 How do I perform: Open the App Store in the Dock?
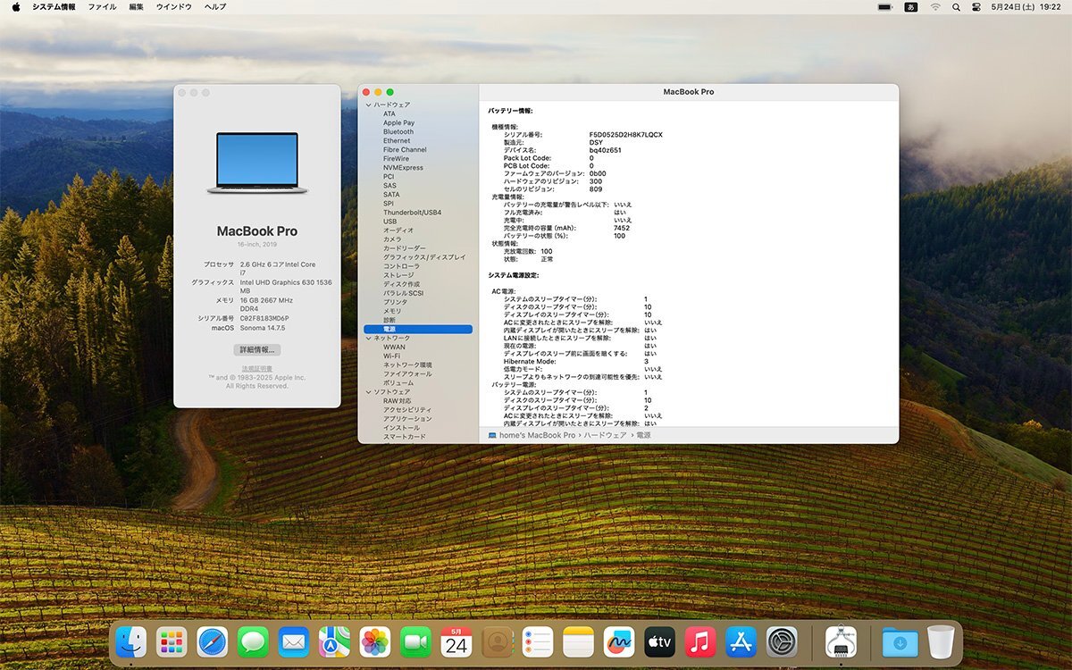pos(741,641)
